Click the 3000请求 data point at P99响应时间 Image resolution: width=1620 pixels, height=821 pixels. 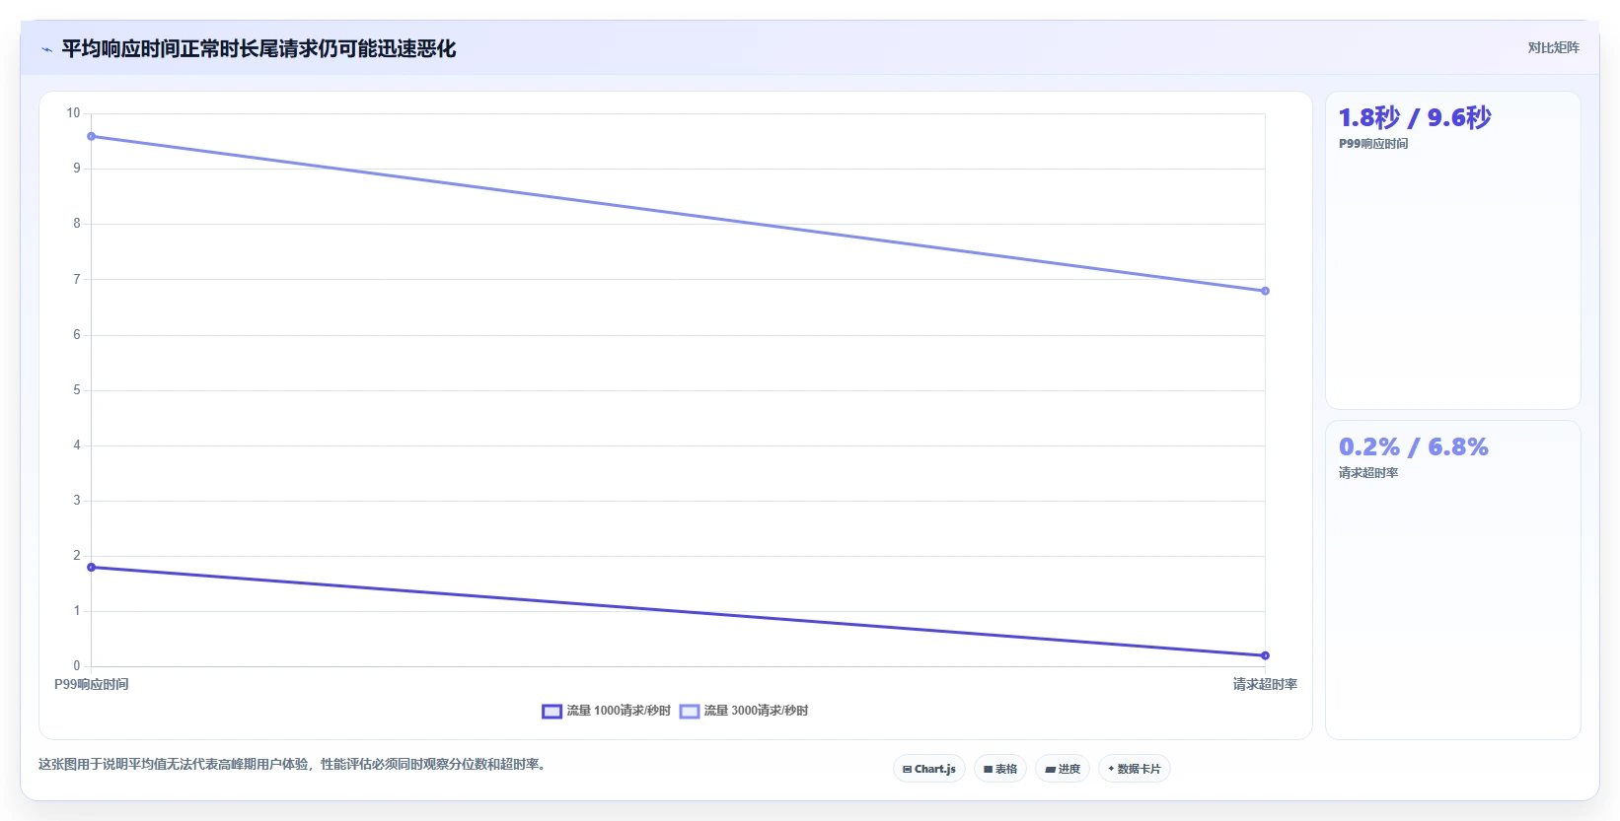pyautogui.click(x=92, y=136)
